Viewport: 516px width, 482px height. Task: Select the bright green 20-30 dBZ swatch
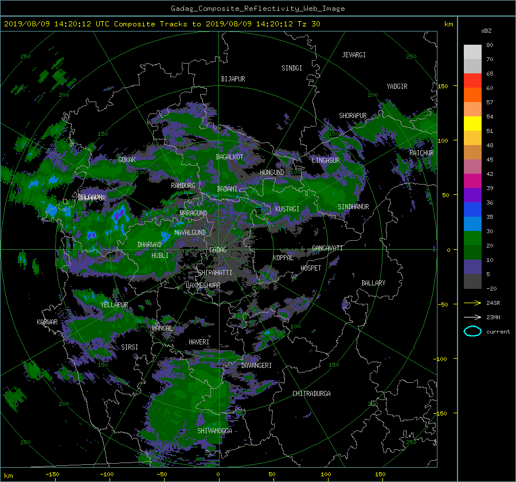click(x=472, y=238)
